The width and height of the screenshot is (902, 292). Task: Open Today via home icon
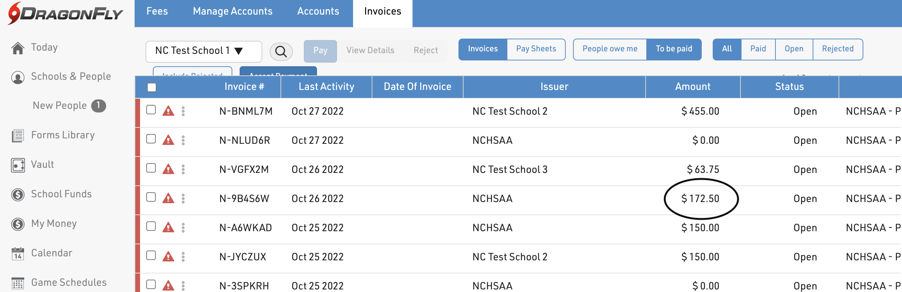[x=18, y=48]
